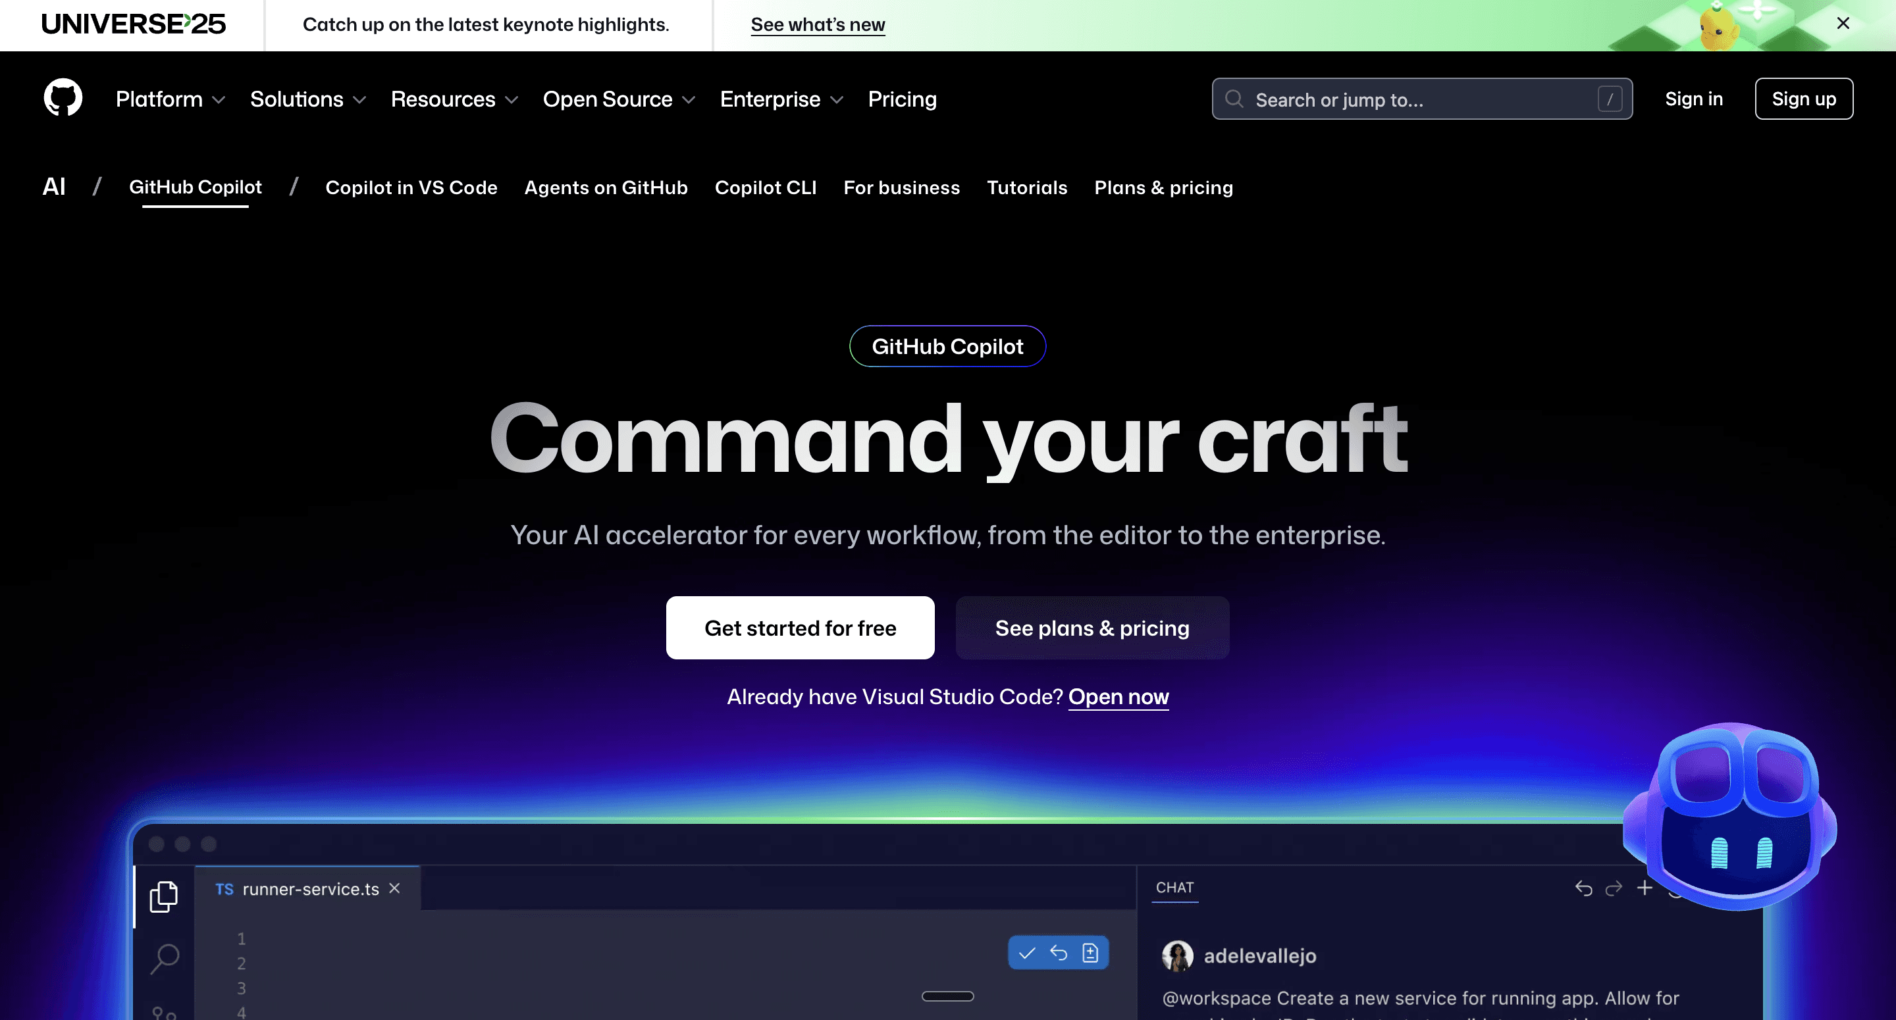Expand the Enterprise dropdown menu
This screenshot has width=1896, height=1020.
click(781, 99)
